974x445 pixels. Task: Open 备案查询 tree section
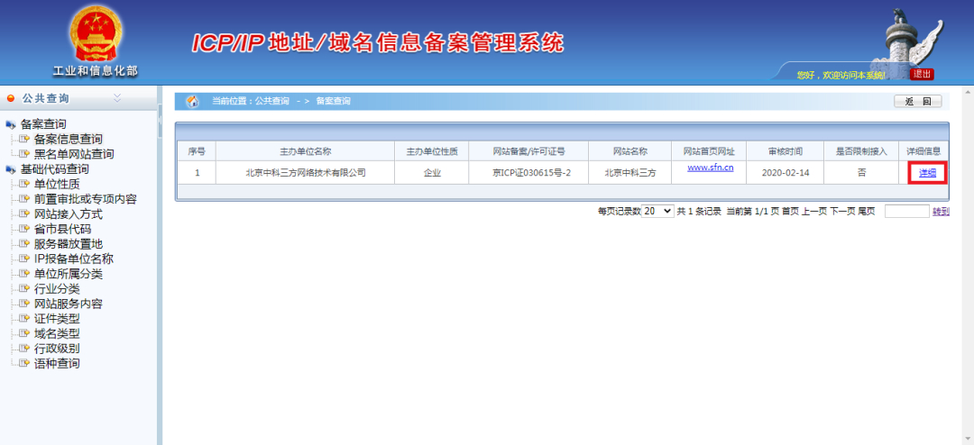(x=43, y=124)
